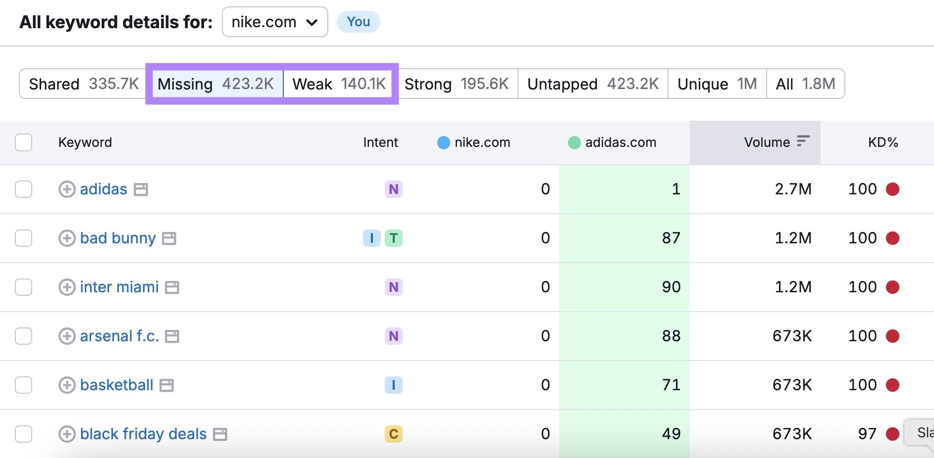This screenshot has height=458, width=934.
Task: Expand the inter miami keyword row
Action: (67, 287)
